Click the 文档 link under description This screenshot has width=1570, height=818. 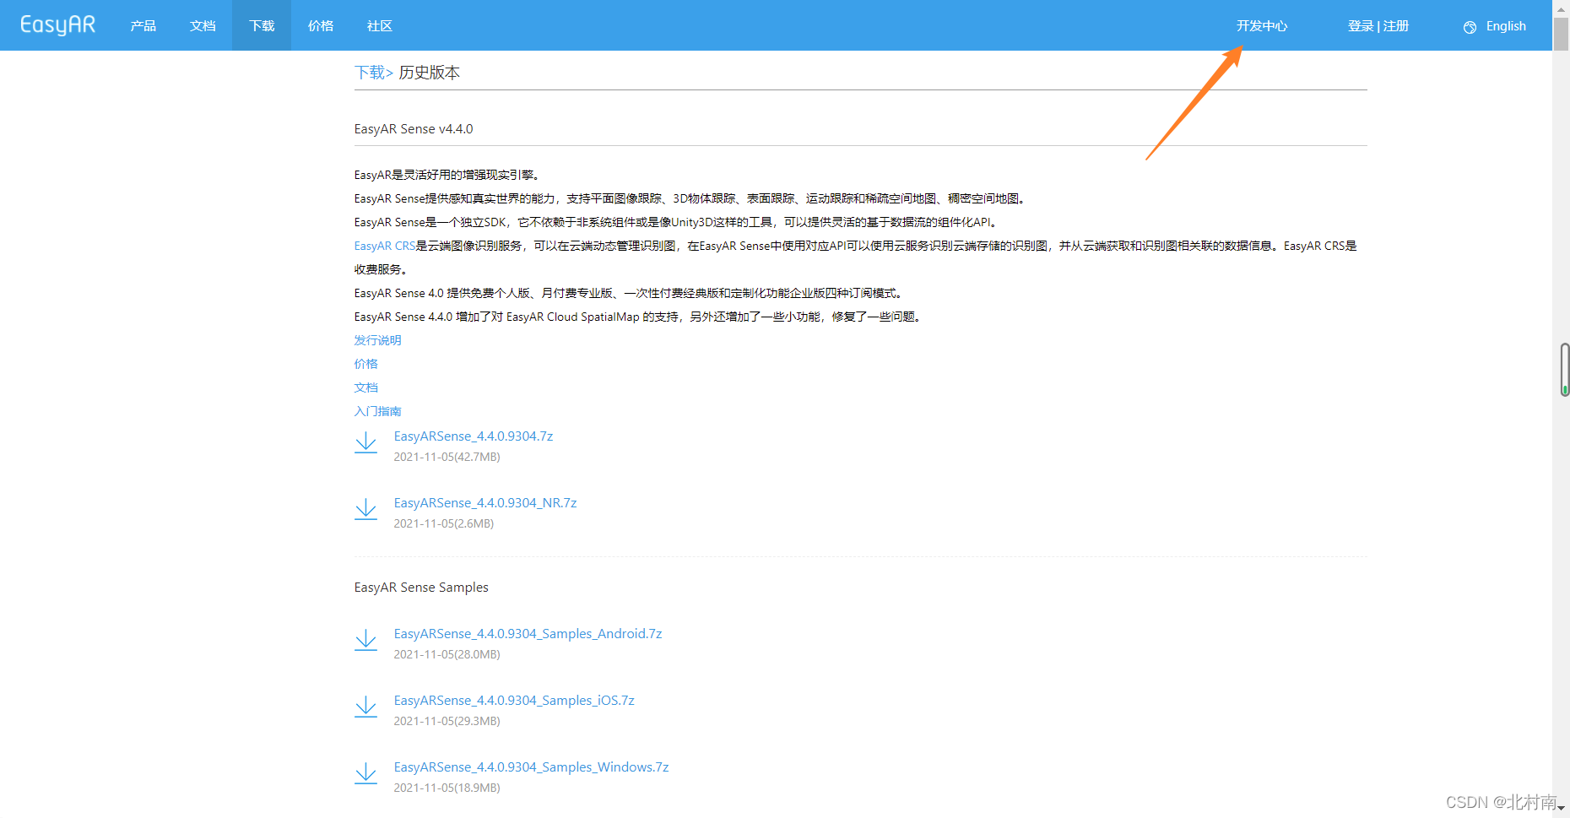pyautogui.click(x=365, y=387)
